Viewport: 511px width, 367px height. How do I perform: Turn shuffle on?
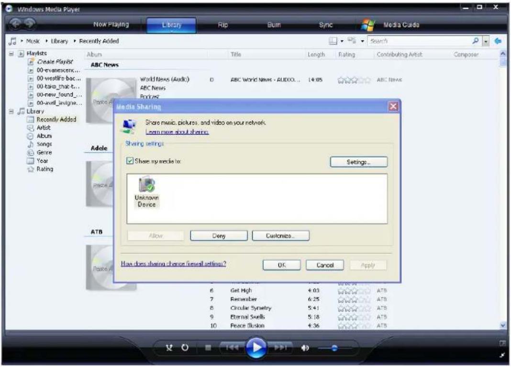tap(169, 348)
